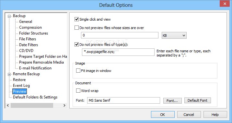This screenshot has height=123, width=232.
Task: Click the tree scrollbar right arrow
Action: [64, 106]
